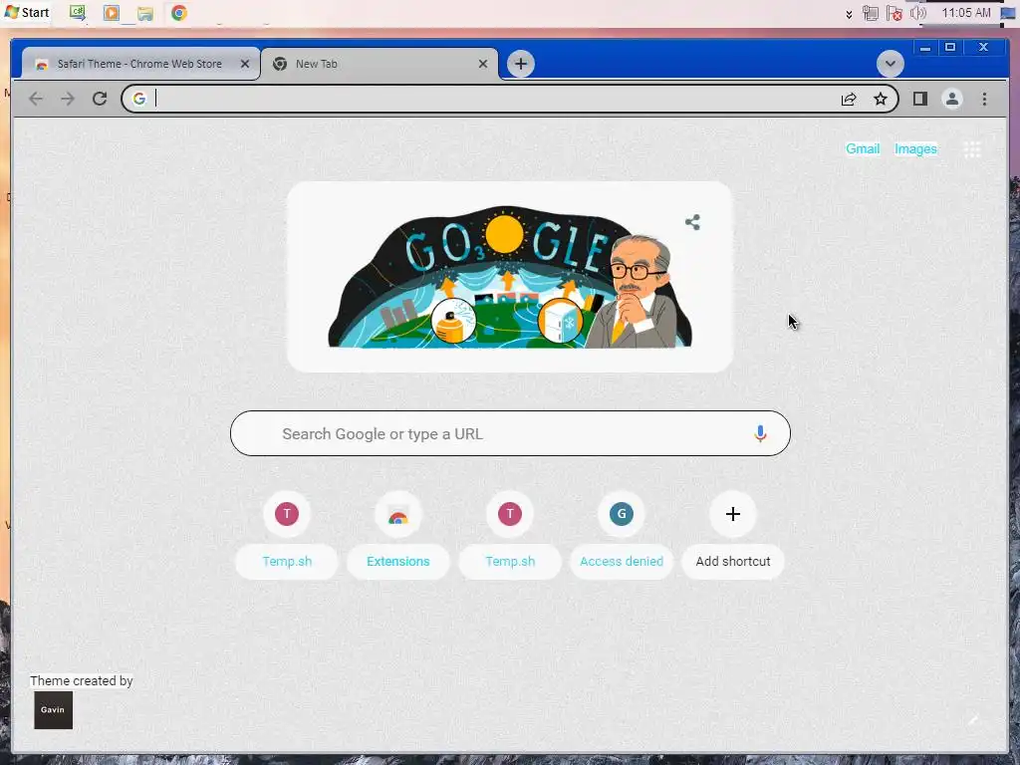
Task: Open the Extensions shortcut tile
Action: click(398, 535)
